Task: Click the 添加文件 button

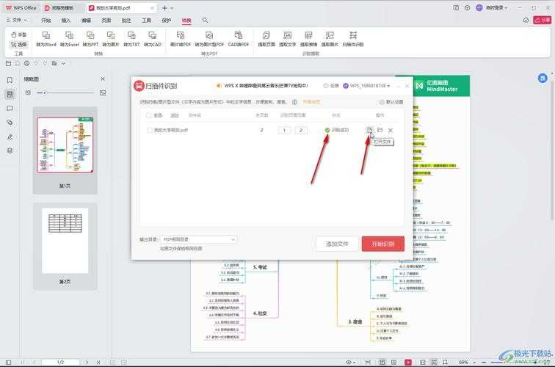Action: (337, 244)
